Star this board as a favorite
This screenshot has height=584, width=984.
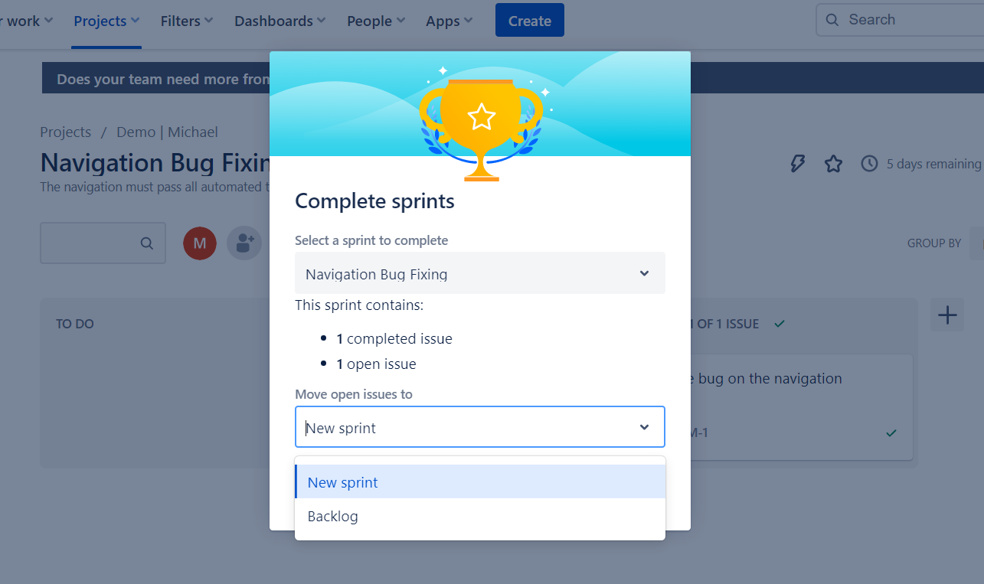[x=833, y=164]
